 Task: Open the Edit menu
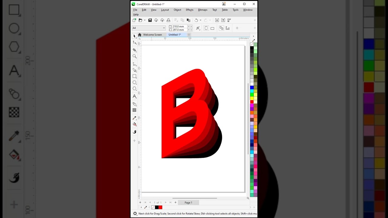click(x=144, y=10)
